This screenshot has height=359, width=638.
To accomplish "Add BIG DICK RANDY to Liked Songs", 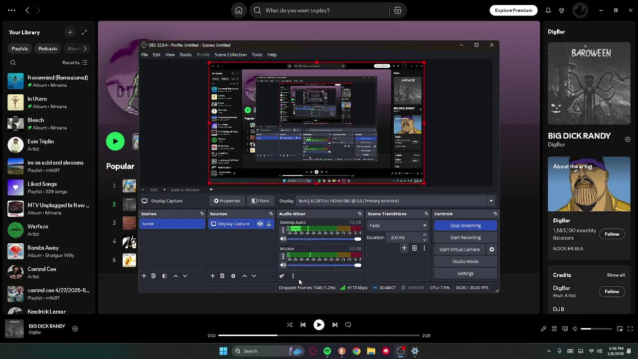I will (x=75, y=329).
